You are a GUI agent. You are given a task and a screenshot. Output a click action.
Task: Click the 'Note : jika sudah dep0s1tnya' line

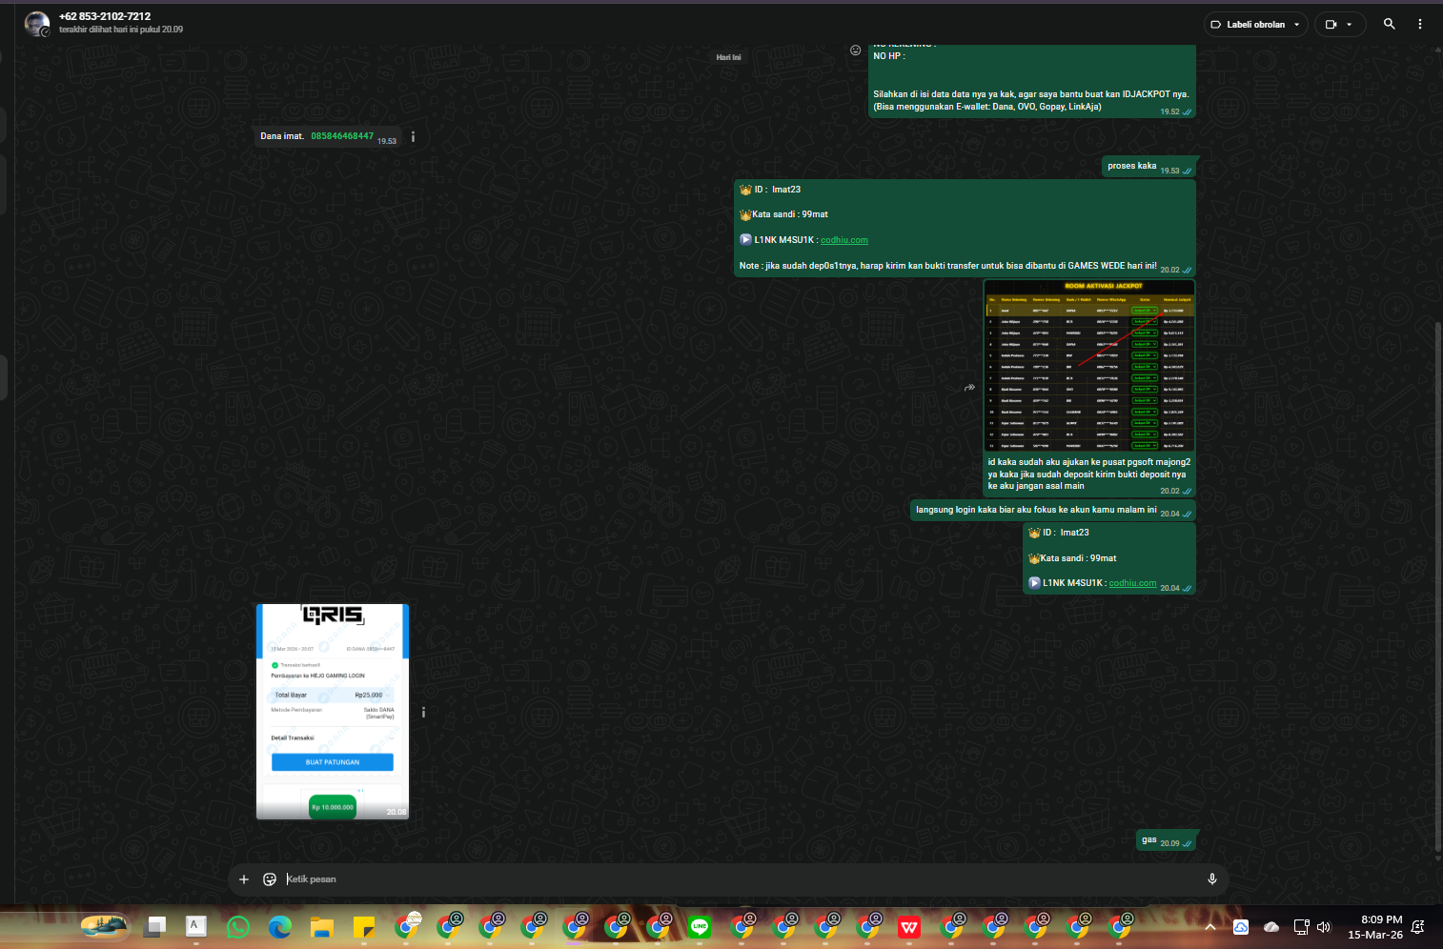pyautogui.click(x=947, y=266)
